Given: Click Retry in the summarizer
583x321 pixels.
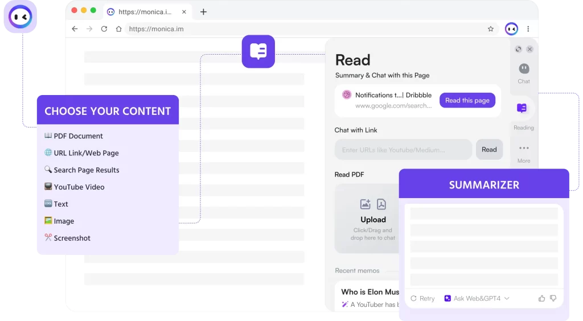Looking at the screenshot, I should pos(422,298).
